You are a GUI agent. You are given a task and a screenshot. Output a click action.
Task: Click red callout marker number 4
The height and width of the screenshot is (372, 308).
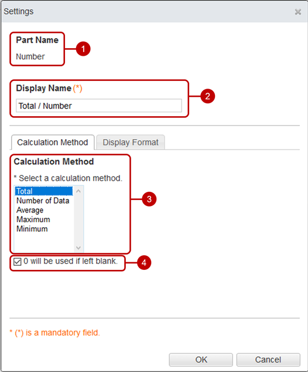144,263
